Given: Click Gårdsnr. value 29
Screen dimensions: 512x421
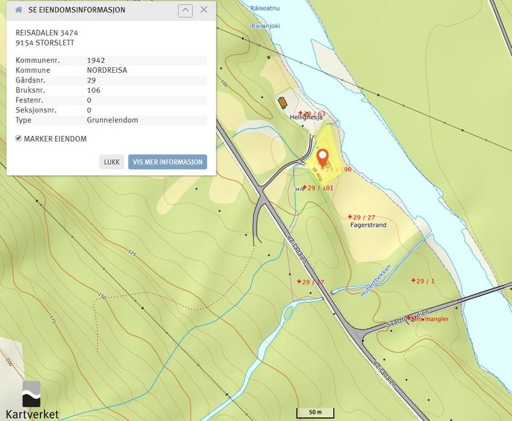Looking at the screenshot, I should click(x=92, y=80).
